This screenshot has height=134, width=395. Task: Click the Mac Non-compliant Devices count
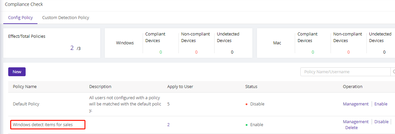(x=348, y=52)
